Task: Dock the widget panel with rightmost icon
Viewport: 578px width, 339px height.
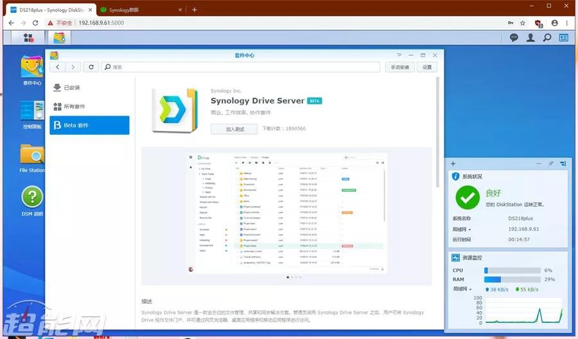Action: (563, 164)
